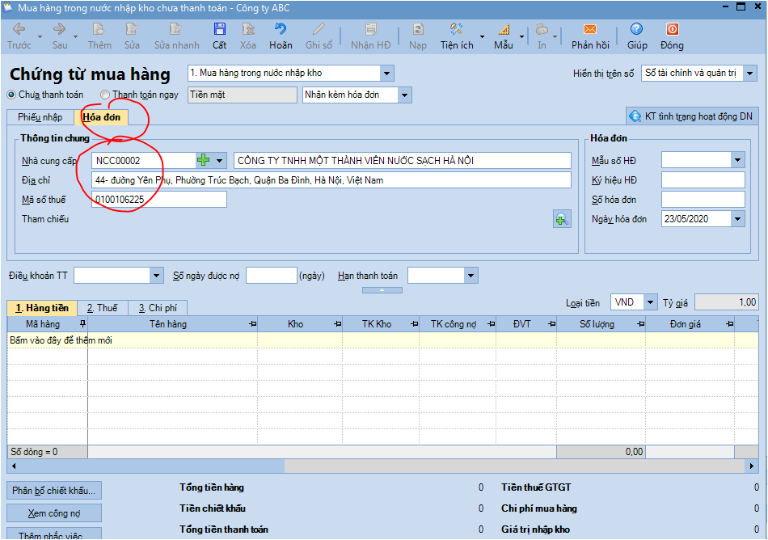Open the Loại tiền currency dropdown

coord(650,302)
